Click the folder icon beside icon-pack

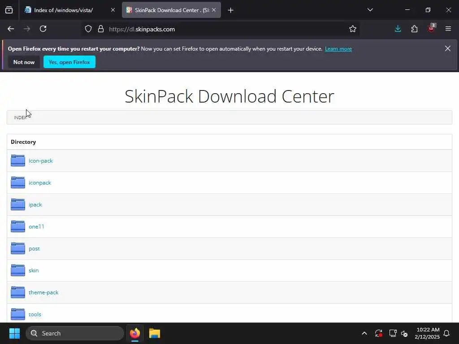click(x=18, y=161)
